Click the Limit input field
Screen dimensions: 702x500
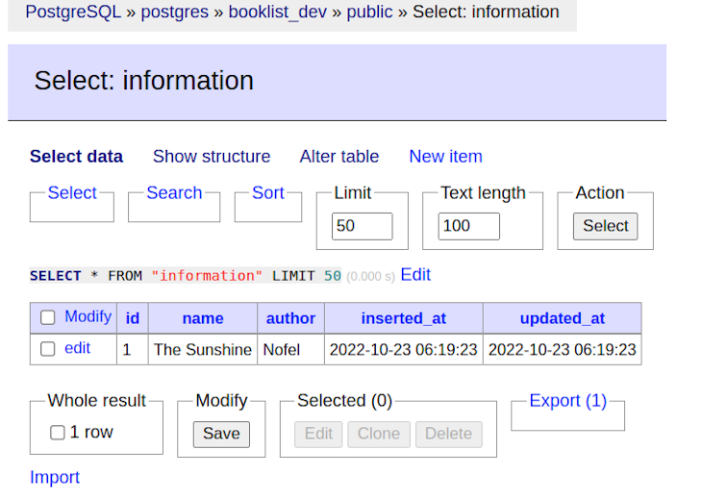(x=362, y=226)
